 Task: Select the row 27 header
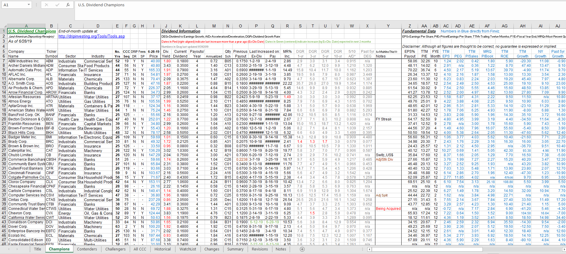click(4, 151)
